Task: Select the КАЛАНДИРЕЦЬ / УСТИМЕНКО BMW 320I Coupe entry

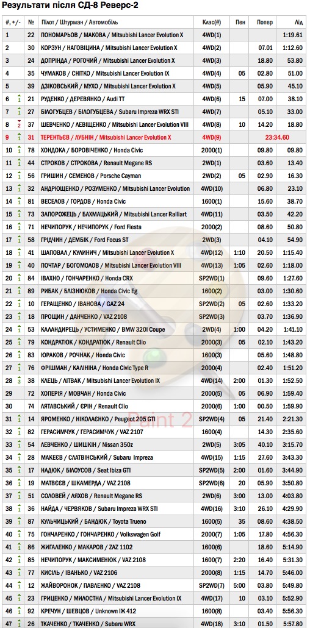Action: pos(103,330)
